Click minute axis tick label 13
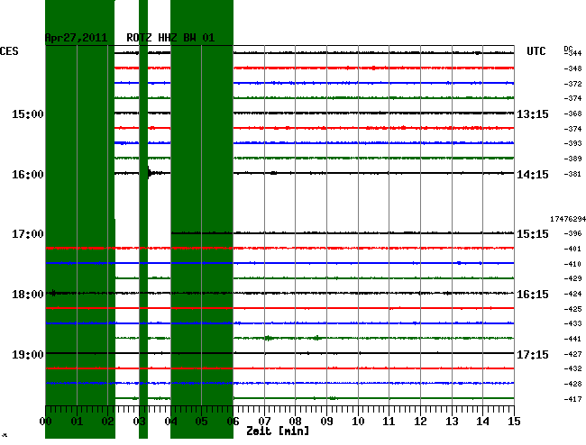The height and width of the screenshot is (445, 586). click(x=452, y=422)
